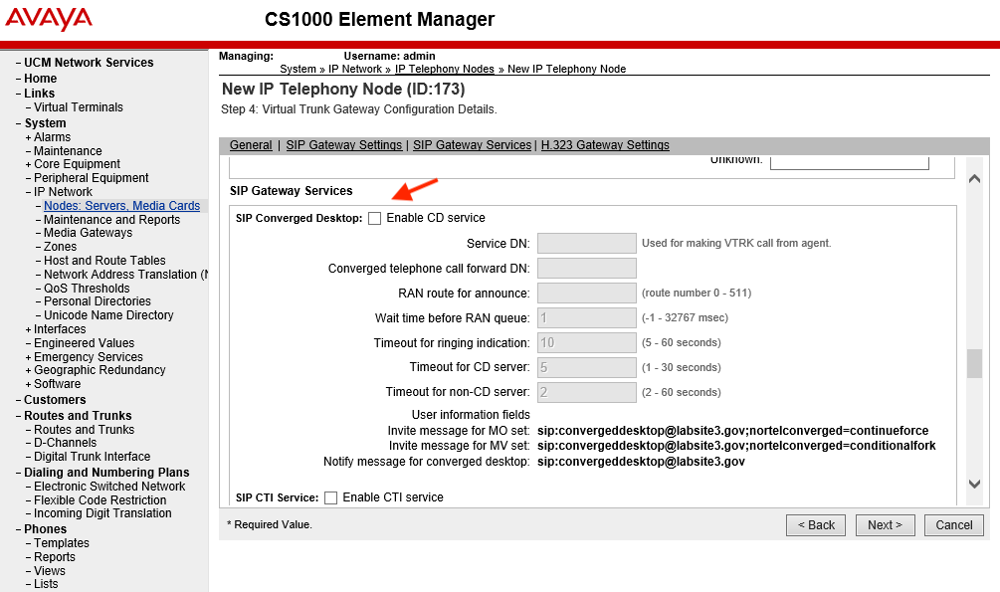Open Host and Route Tables
Image resolution: width=1000 pixels, height=592 pixels.
coord(104,261)
